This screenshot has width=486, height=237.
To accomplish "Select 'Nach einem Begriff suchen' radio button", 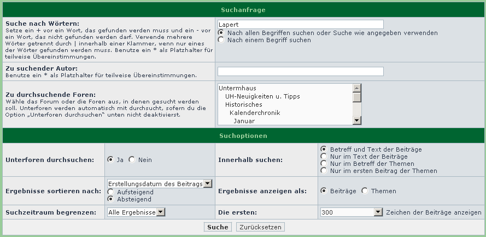I will click(x=221, y=40).
